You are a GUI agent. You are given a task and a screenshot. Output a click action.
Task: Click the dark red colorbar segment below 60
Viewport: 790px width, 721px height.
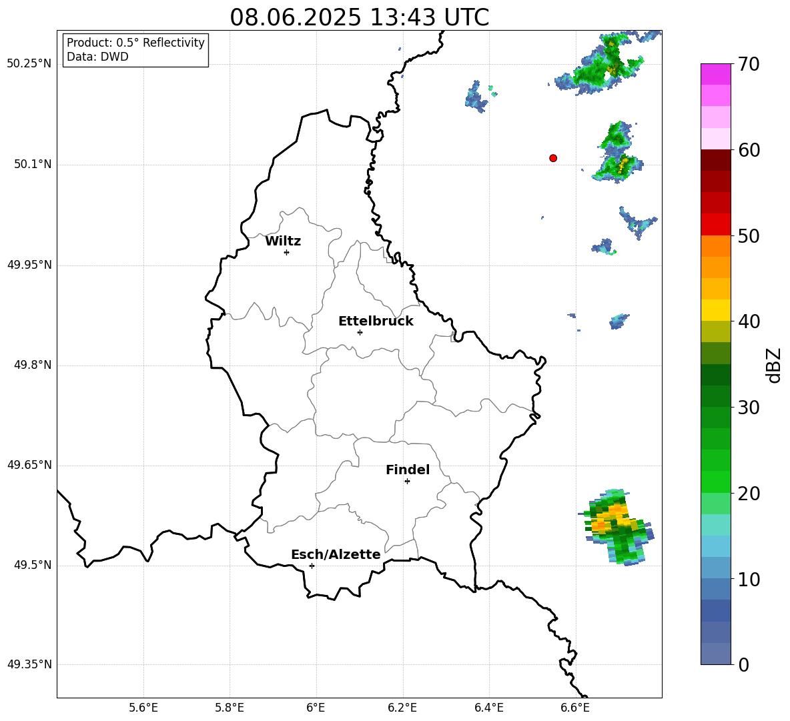(x=716, y=160)
